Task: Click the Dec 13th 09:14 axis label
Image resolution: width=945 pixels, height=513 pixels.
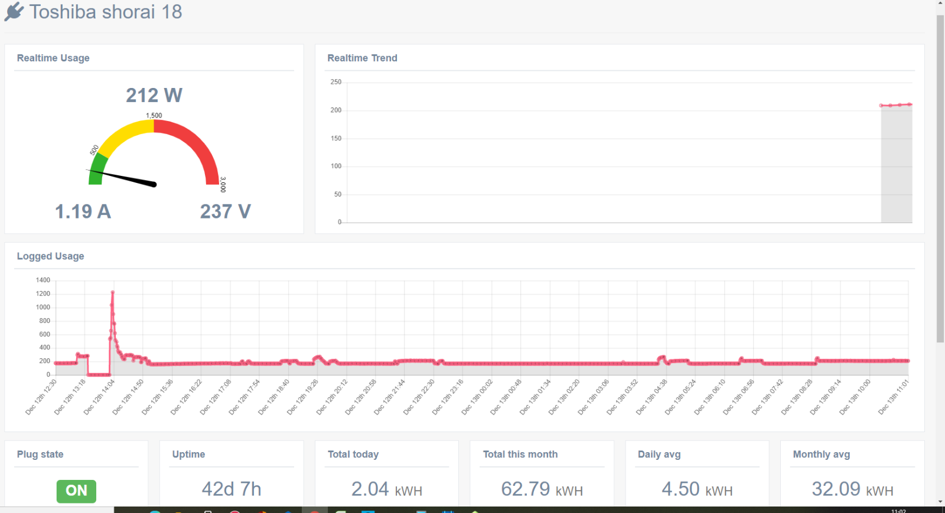Action: 826,397
